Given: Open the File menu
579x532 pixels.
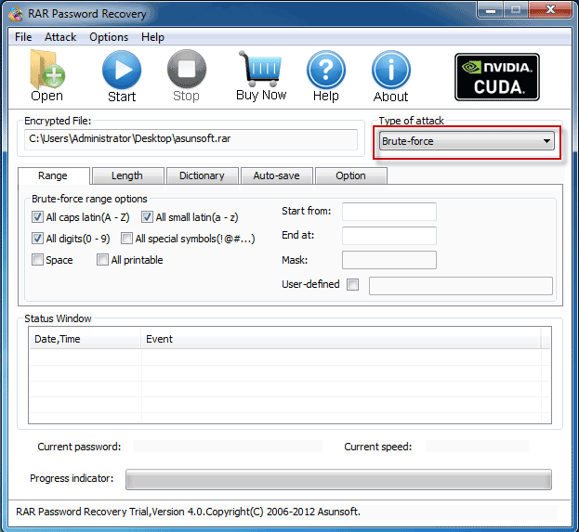Looking at the screenshot, I should (x=23, y=37).
